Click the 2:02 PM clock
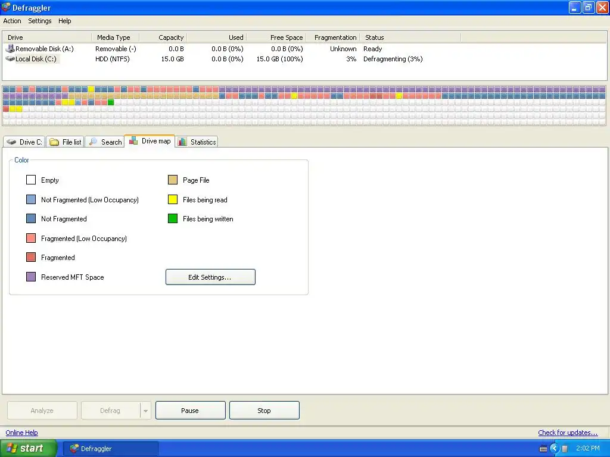The image size is (610, 457). [x=588, y=448]
